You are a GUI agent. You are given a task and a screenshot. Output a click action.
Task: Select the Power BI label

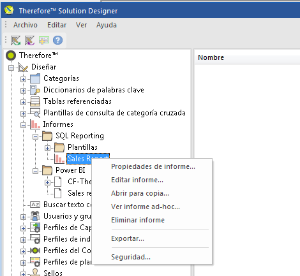pos(70,170)
